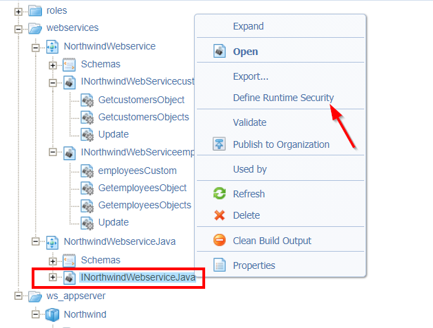This screenshot has height=328, width=433.
Task: Click the Properties document icon
Action: click(x=220, y=265)
